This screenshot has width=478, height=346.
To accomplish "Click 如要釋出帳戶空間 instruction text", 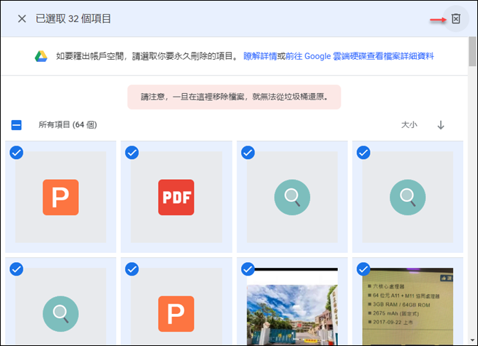I will (x=147, y=56).
